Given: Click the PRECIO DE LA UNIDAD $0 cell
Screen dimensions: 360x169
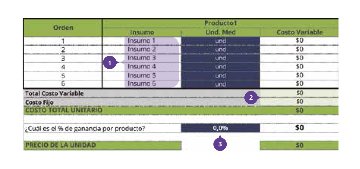Looking at the screenshot, I should [x=299, y=145].
